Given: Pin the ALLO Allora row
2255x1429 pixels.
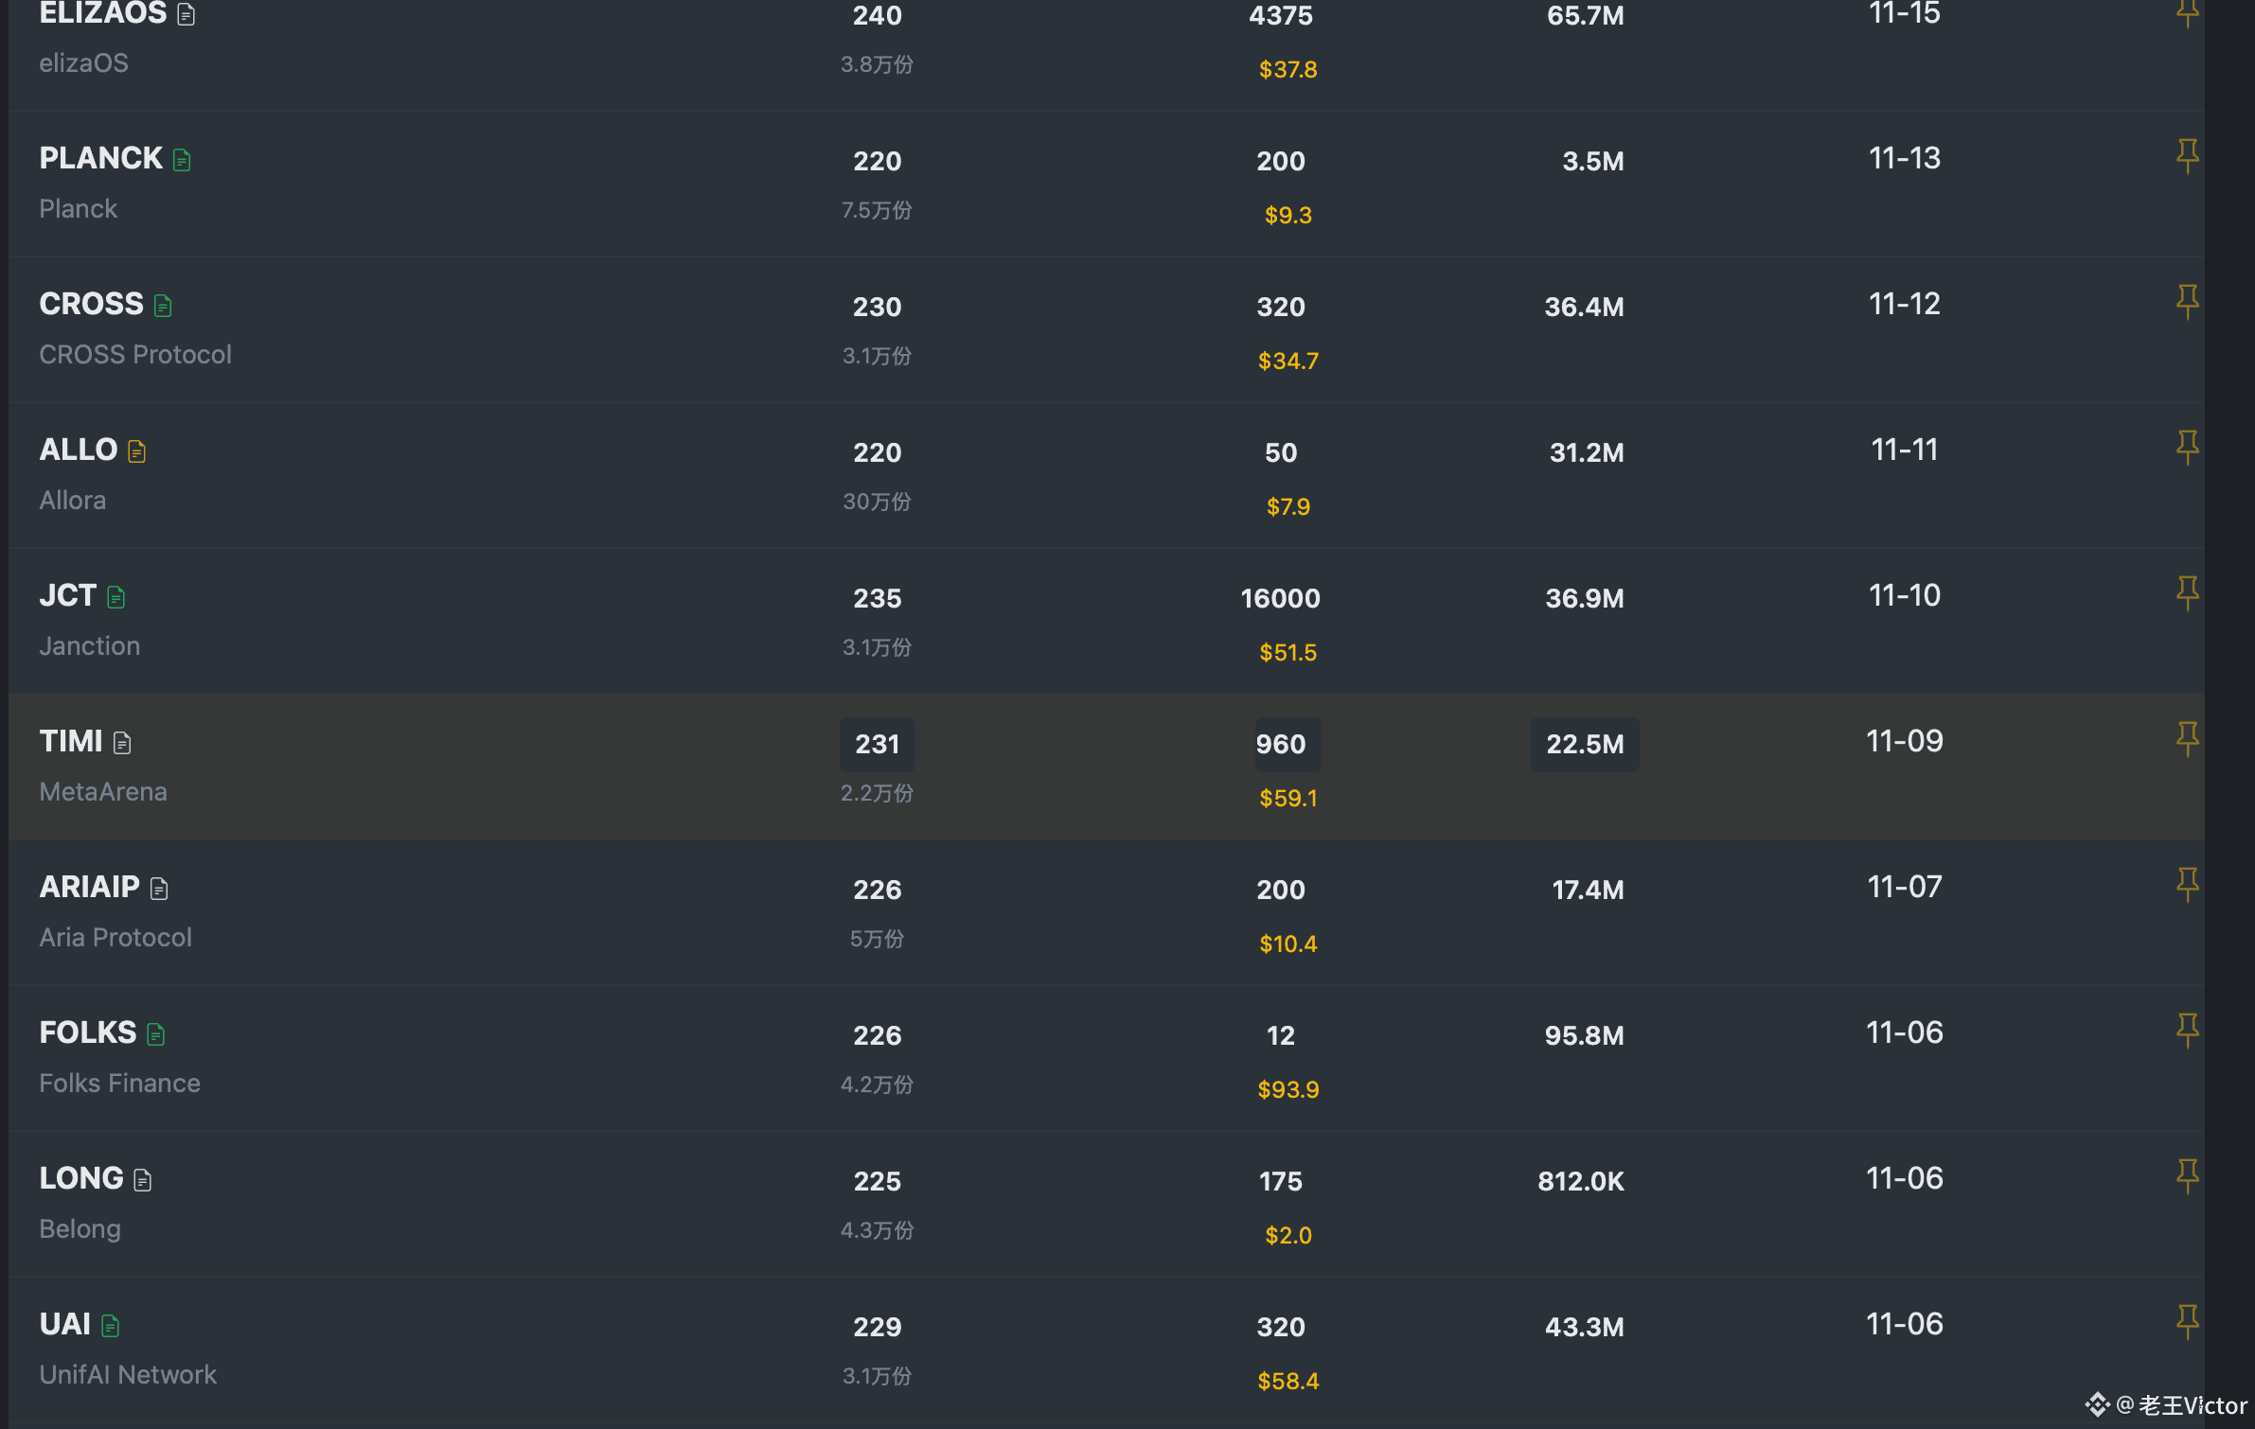Looking at the screenshot, I should 2186,448.
